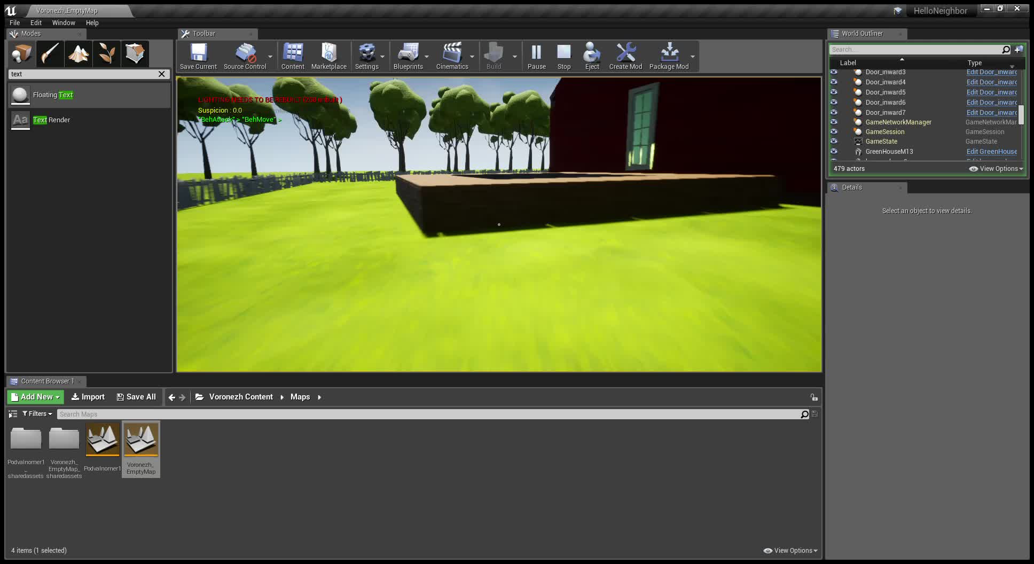1034x564 pixels.
Task: Clear the Modes search text field
Action: (x=162, y=74)
